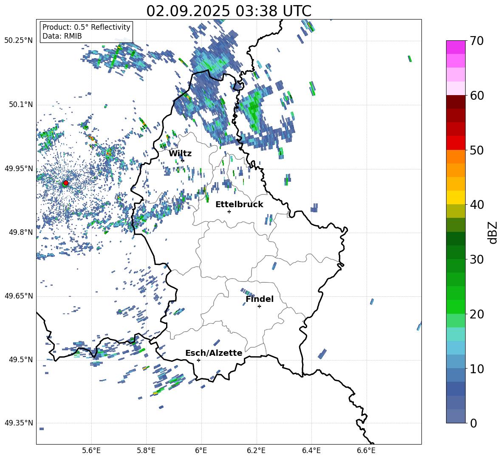Click the 5.8°E longitude label
The height and width of the screenshot is (459, 503).
(146, 451)
